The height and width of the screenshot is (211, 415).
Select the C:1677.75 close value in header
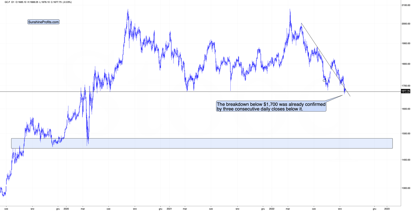(56, 2)
